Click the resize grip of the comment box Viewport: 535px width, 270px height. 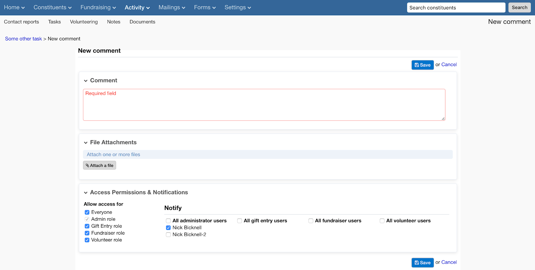tap(443, 118)
